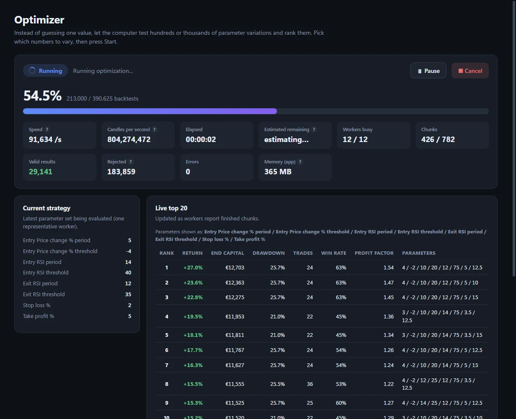The height and width of the screenshot is (419, 516).
Task: Click the RANK column header
Action: [167, 253]
